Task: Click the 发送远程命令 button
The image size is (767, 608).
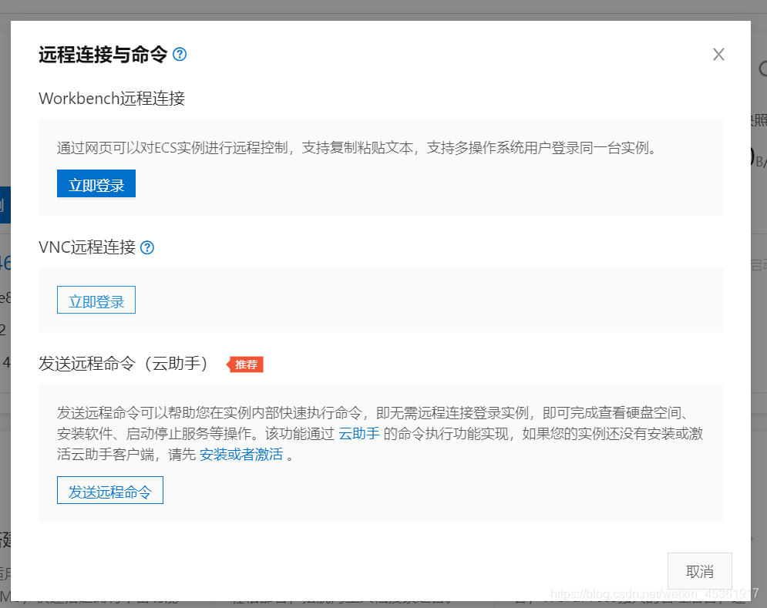Action: (x=110, y=490)
